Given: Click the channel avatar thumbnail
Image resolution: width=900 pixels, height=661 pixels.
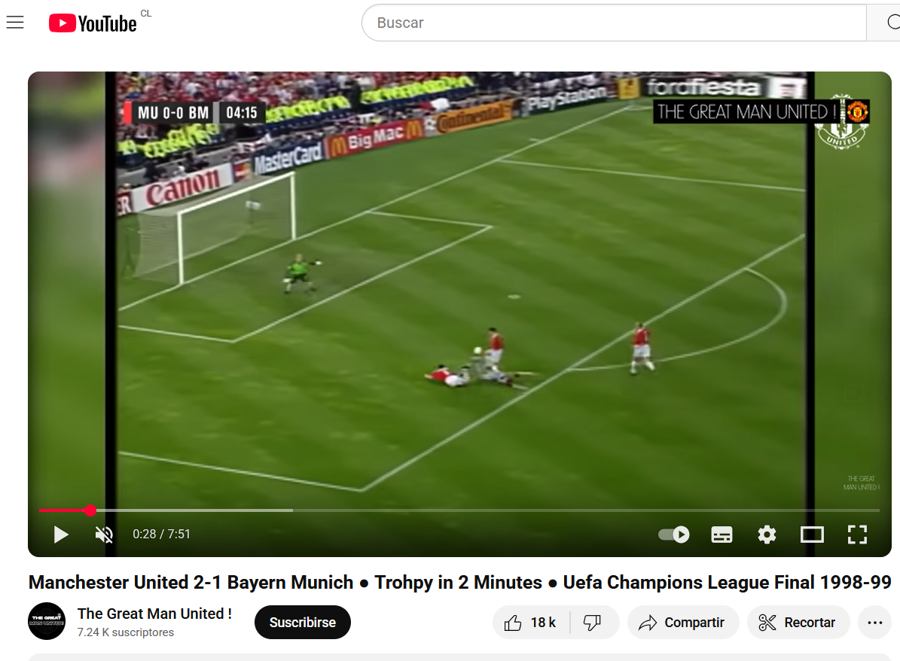Looking at the screenshot, I should (47, 621).
